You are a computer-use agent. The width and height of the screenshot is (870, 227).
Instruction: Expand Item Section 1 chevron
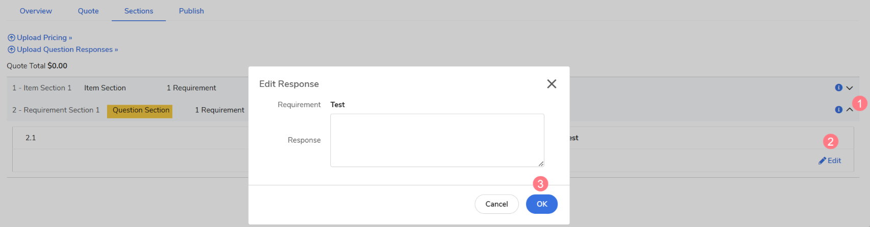(x=850, y=88)
